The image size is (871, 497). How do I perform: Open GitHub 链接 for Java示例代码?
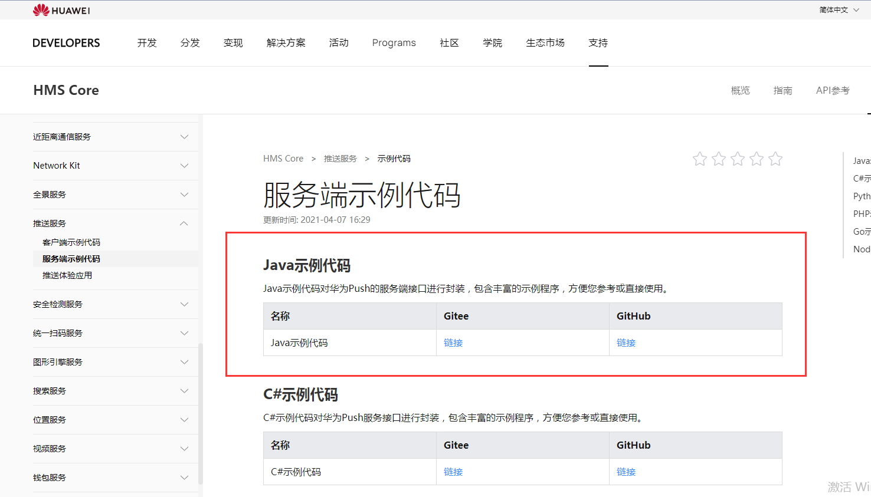pyautogui.click(x=626, y=343)
